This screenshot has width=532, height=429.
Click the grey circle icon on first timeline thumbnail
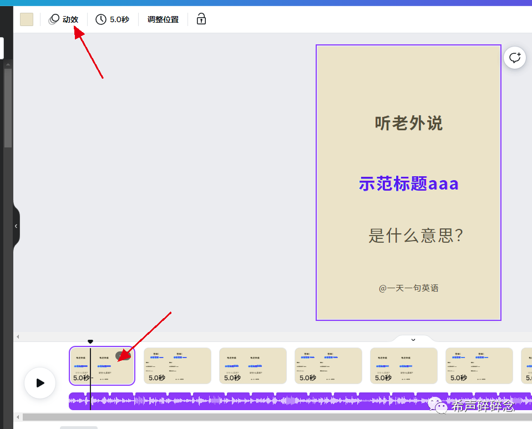point(123,355)
